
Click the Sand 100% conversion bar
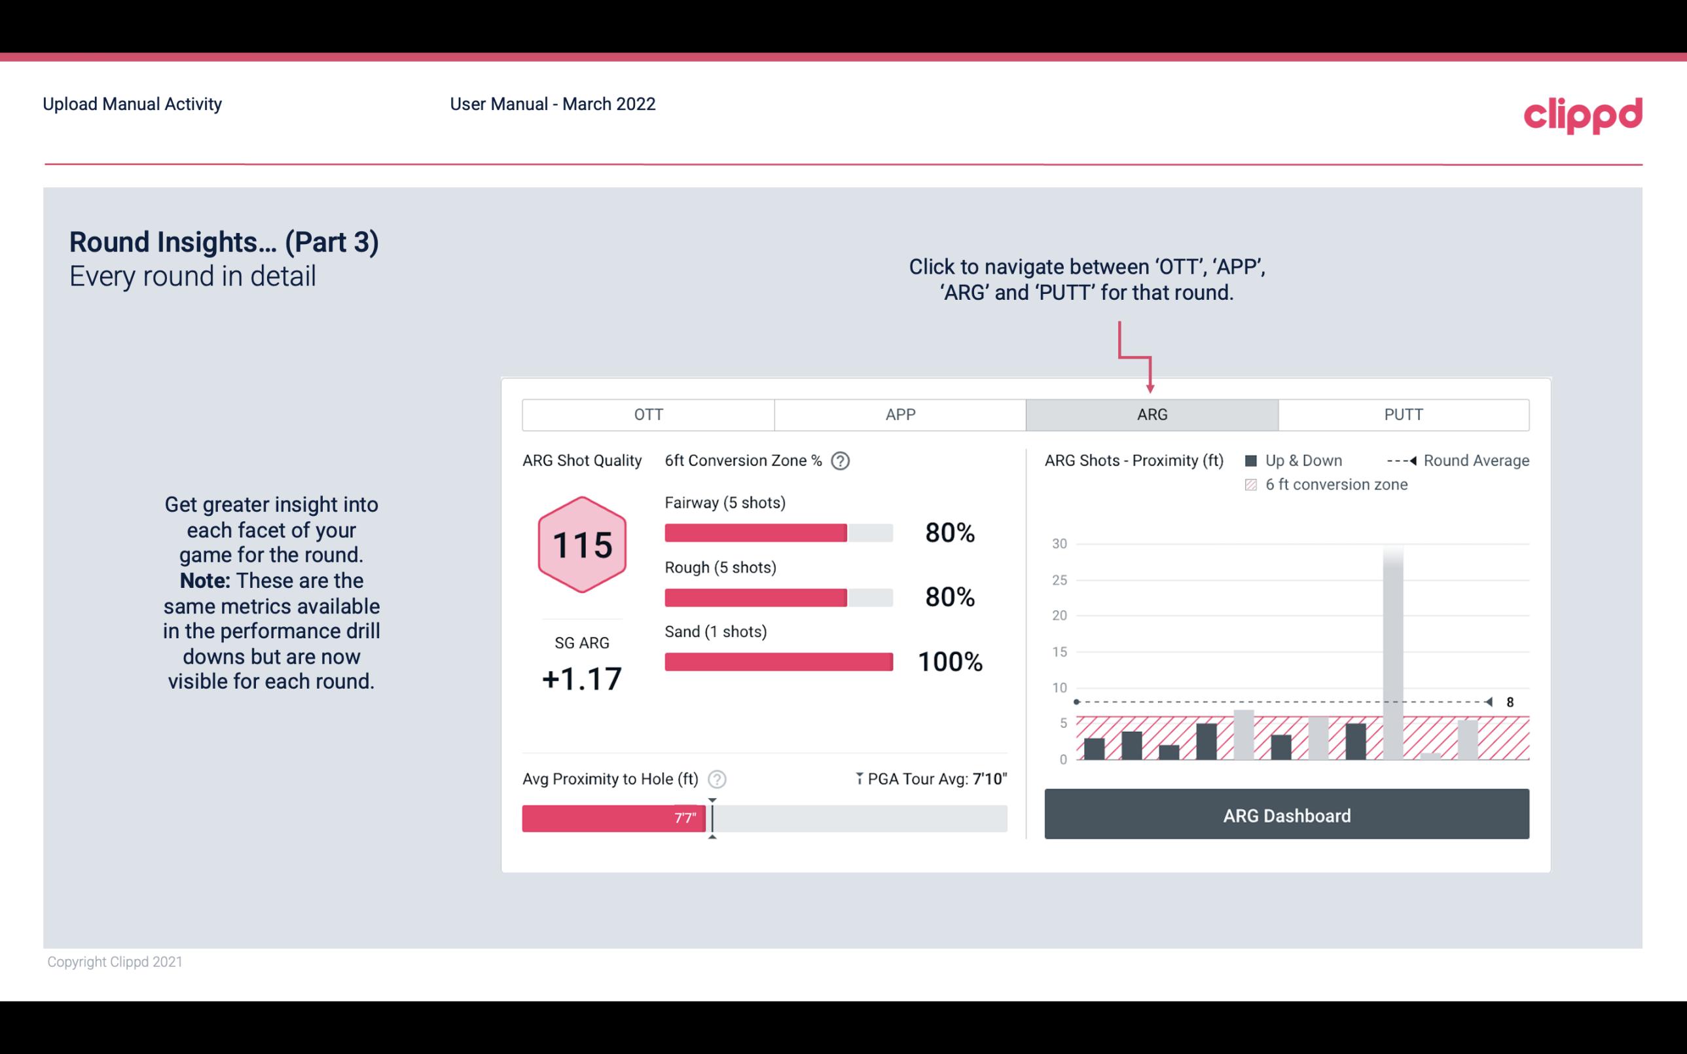click(777, 662)
